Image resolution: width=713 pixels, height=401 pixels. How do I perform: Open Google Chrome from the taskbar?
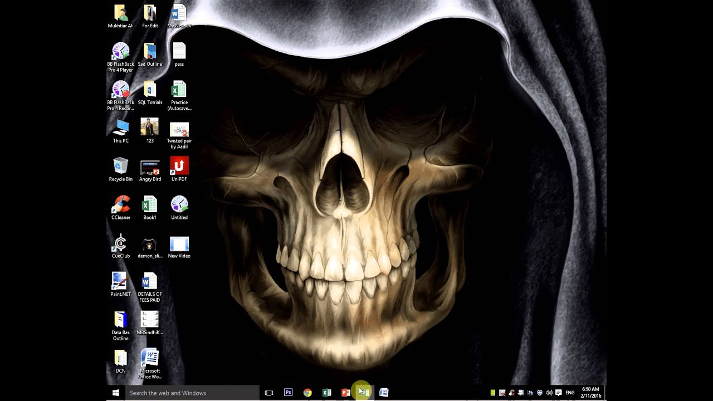[307, 393]
